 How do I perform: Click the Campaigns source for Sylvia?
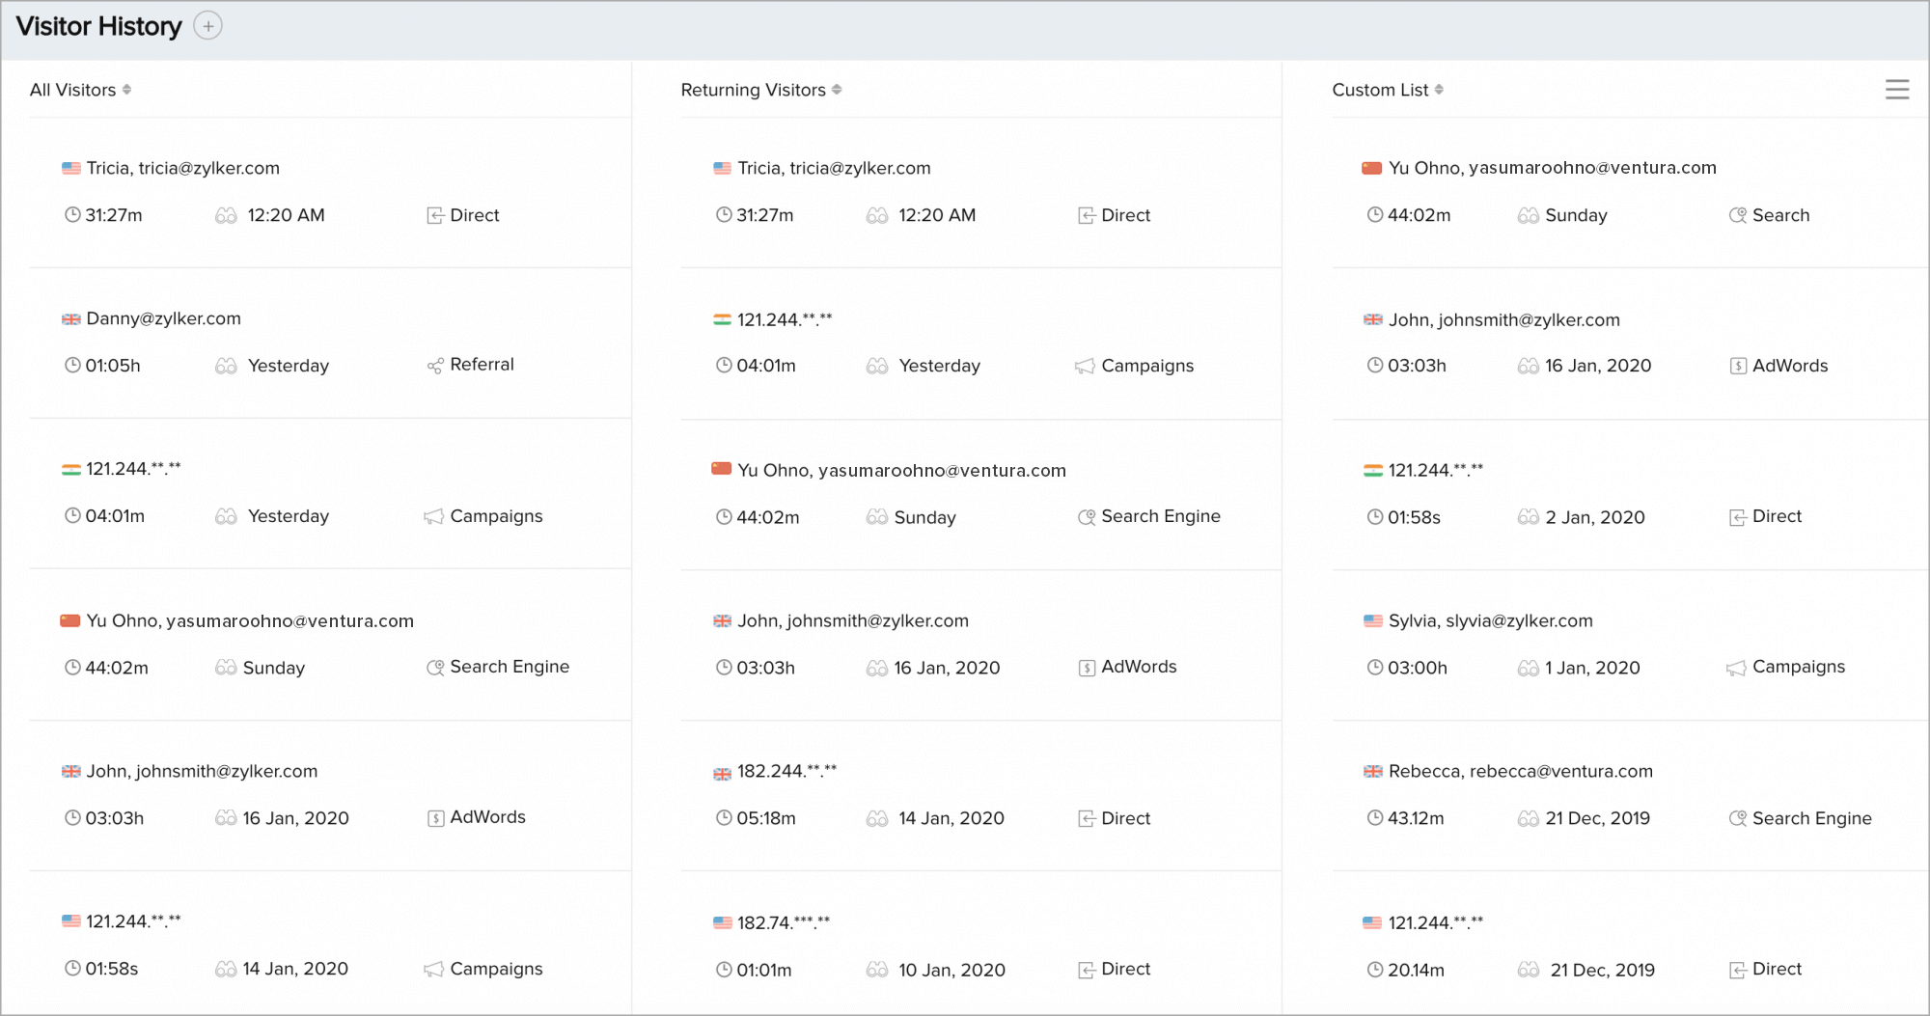[1798, 667]
